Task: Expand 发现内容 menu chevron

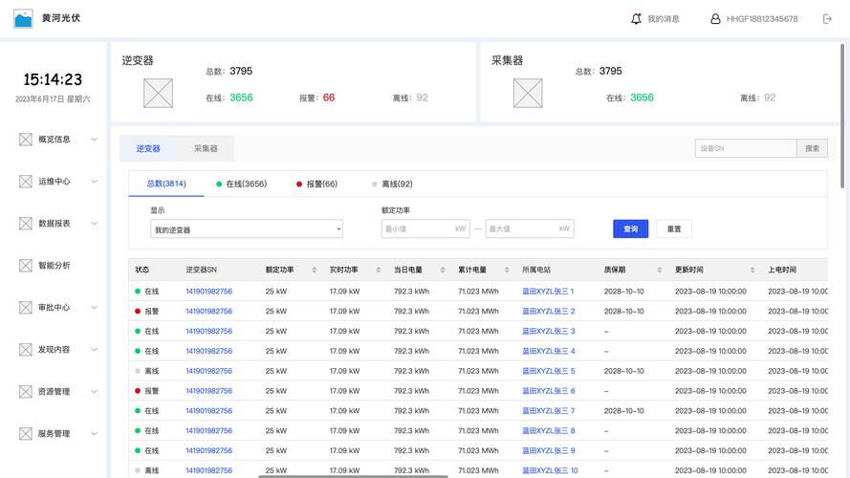Action: coord(95,350)
